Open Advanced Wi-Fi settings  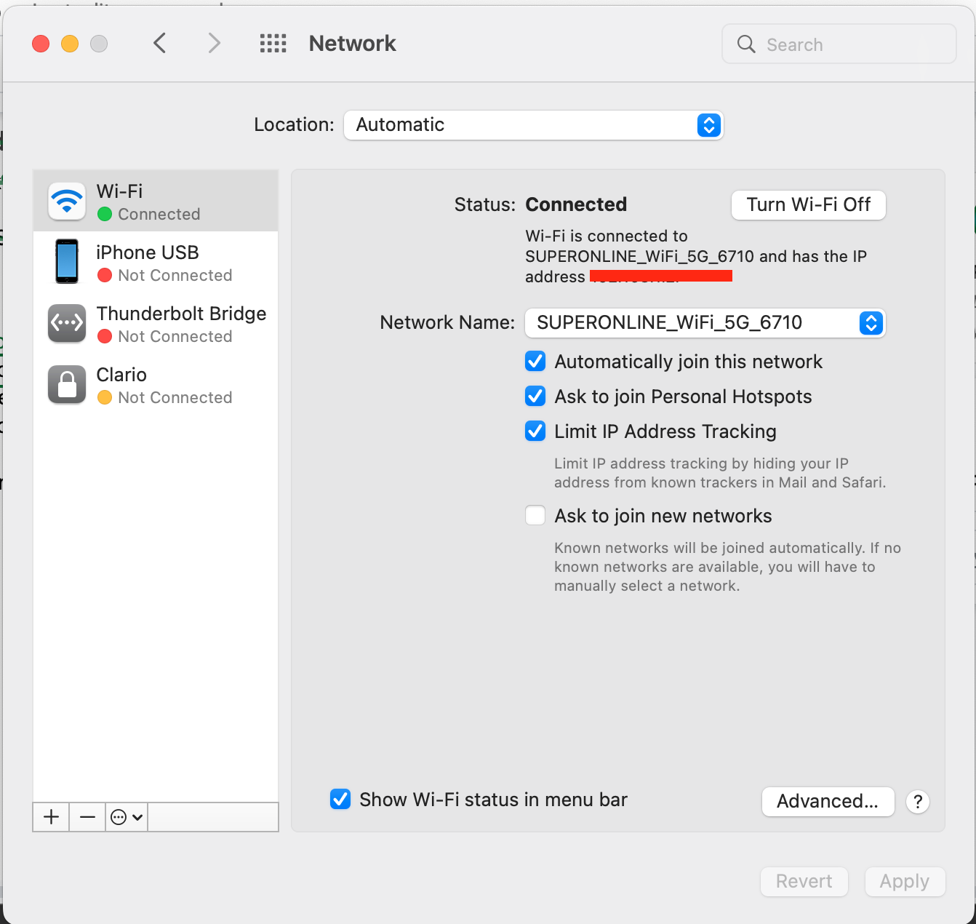pyautogui.click(x=828, y=802)
